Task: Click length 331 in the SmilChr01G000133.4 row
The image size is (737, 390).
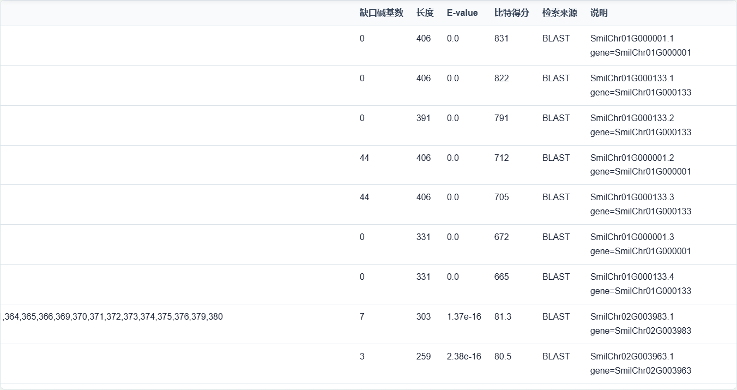Action: [x=424, y=277]
